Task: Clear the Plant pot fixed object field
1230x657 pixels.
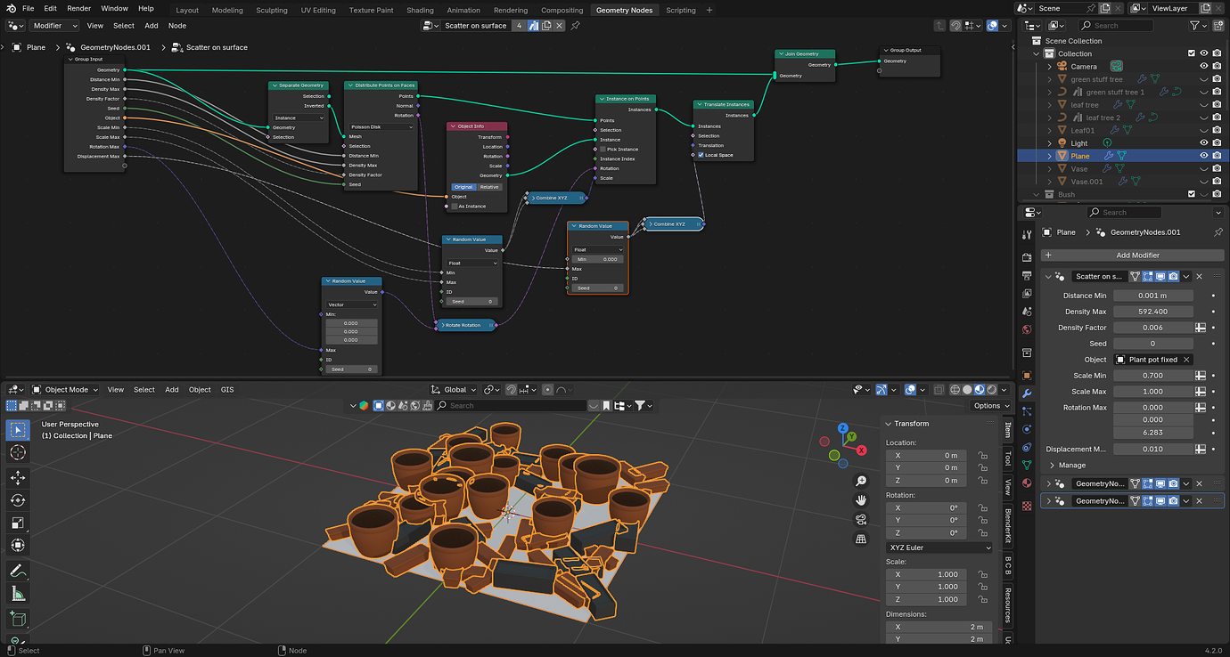Action: point(1186,360)
